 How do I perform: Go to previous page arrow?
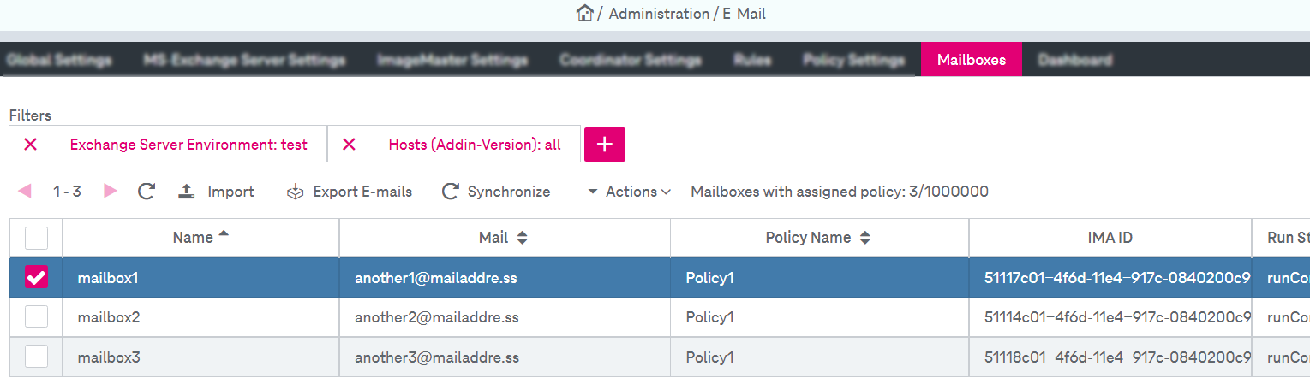pyautogui.click(x=24, y=192)
